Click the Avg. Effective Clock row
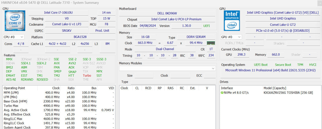The image size is (322, 129). coord(59,114)
